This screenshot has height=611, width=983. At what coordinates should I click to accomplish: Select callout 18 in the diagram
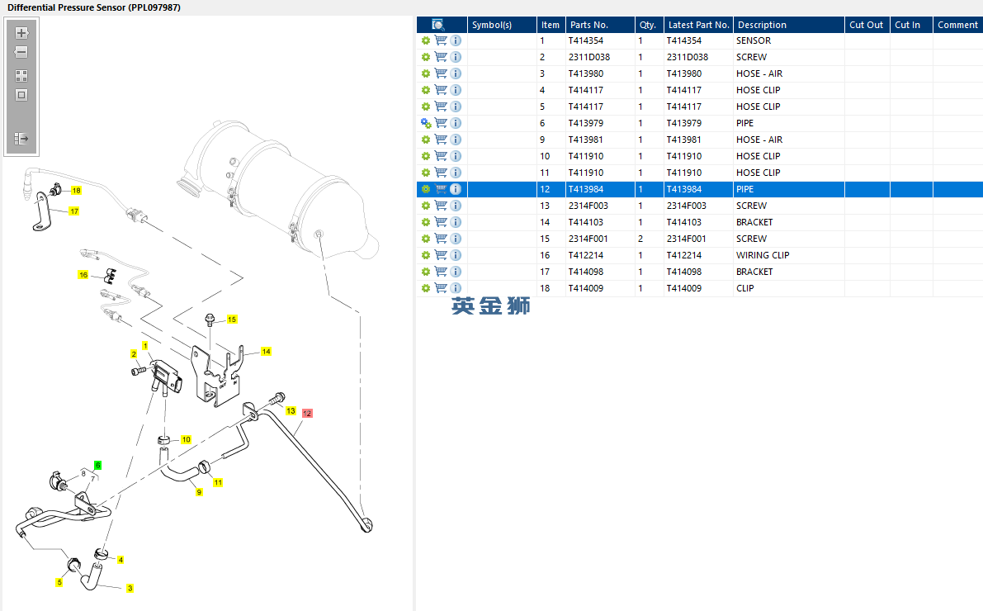[77, 191]
